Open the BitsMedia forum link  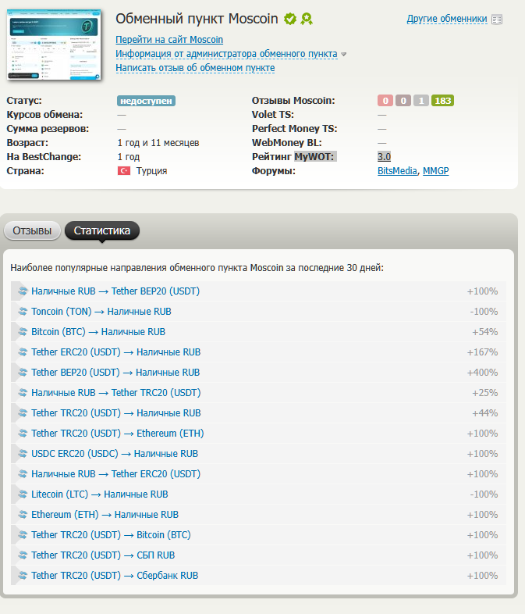(x=397, y=171)
